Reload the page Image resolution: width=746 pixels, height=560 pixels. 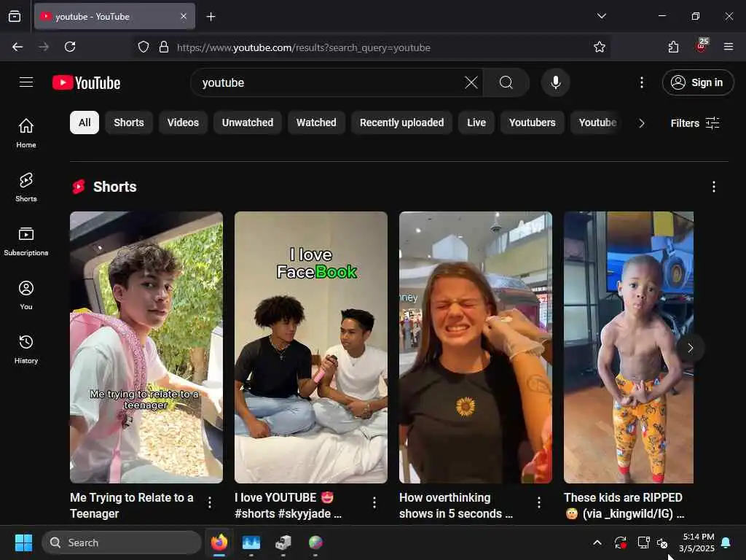pyautogui.click(x=70, y=47)
